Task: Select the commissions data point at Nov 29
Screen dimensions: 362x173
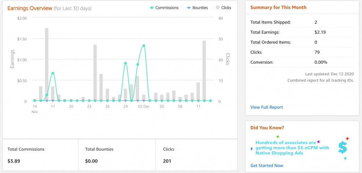Action: tap(125, 63)
